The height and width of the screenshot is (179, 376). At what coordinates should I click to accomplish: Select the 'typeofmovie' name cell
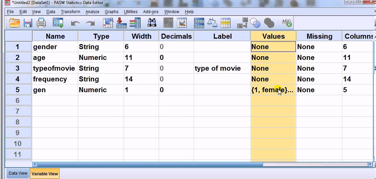coord(55,68)
